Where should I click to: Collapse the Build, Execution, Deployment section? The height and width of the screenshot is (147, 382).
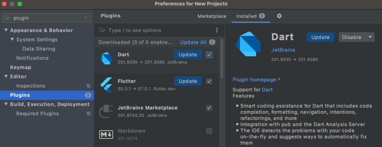[x=6, y=104]
